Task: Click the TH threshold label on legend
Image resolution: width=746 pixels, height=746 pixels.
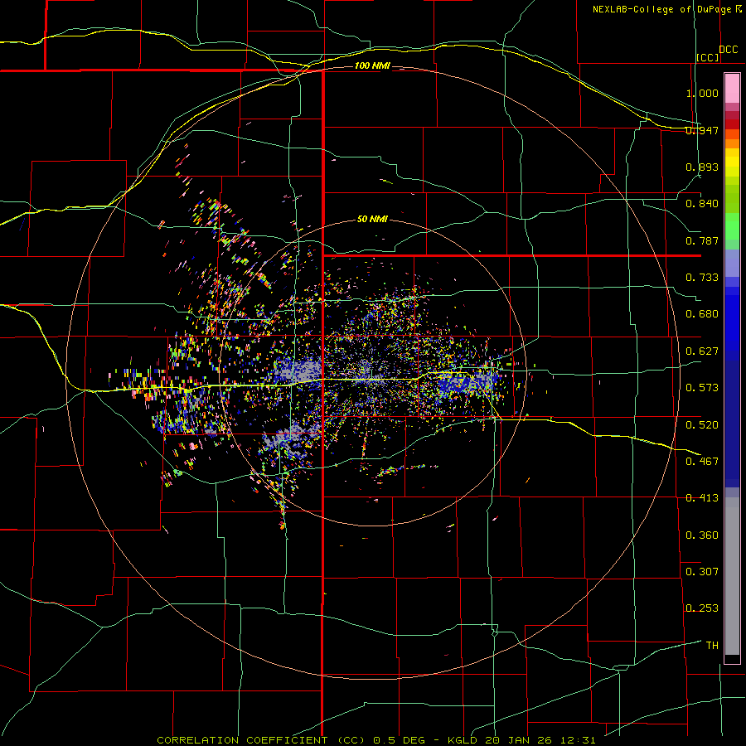Action: [x=712, y=646]
